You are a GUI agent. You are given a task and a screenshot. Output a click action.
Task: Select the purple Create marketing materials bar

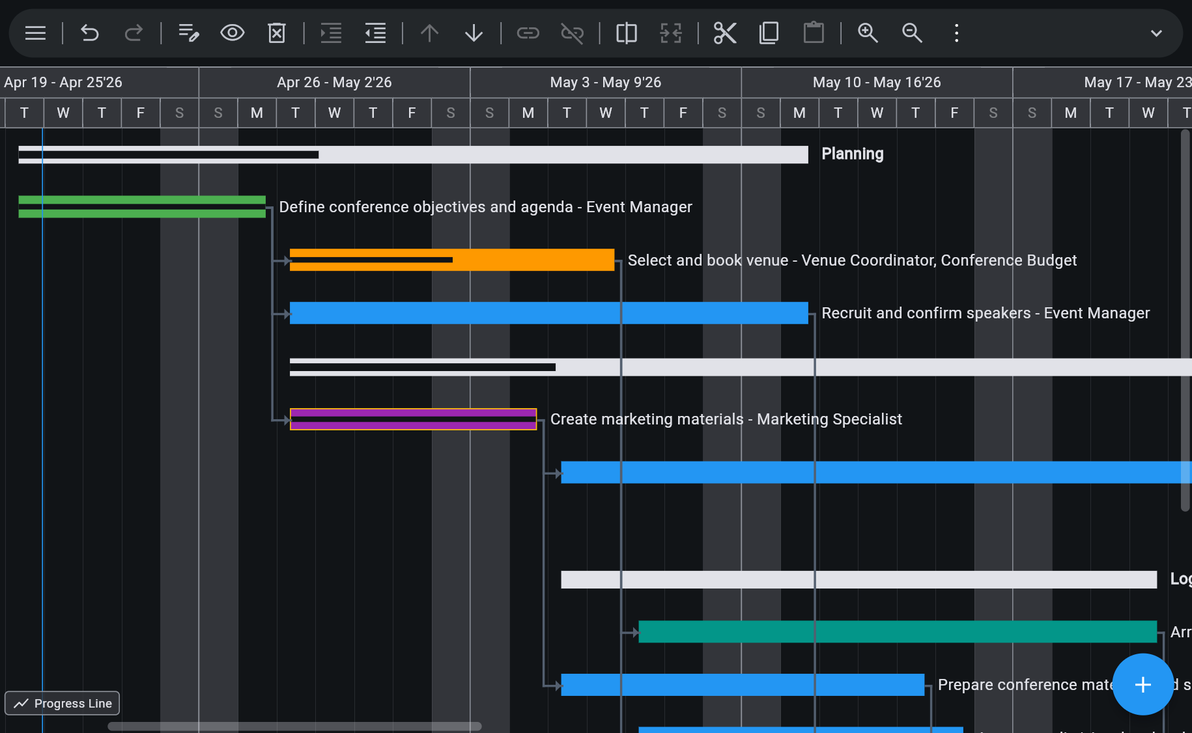pyautogui.click(x=413, y=419)
